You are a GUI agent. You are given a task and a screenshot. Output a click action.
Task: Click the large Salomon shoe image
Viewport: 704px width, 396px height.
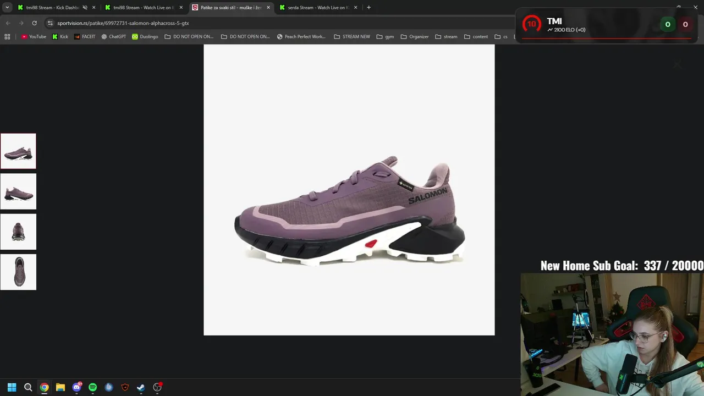[x=349, y=190]
